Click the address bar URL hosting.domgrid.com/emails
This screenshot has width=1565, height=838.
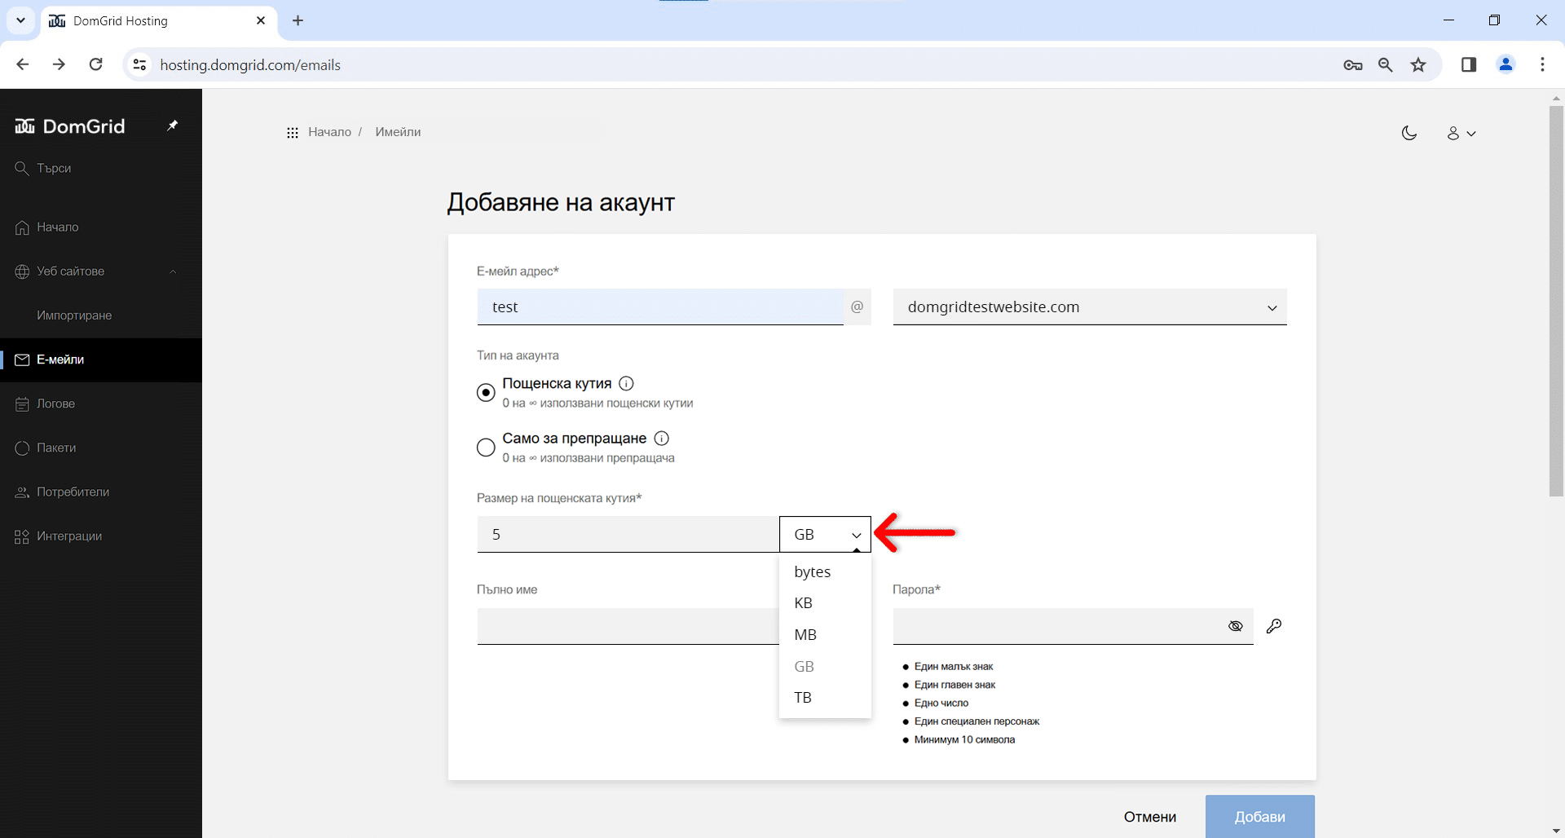[250, 65]
